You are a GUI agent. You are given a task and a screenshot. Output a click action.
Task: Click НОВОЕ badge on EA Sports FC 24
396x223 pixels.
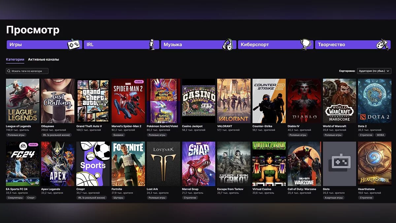point(33,145)
